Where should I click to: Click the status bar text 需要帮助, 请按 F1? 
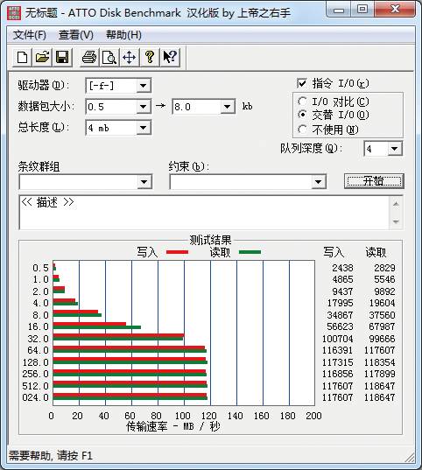click(51, 456)
